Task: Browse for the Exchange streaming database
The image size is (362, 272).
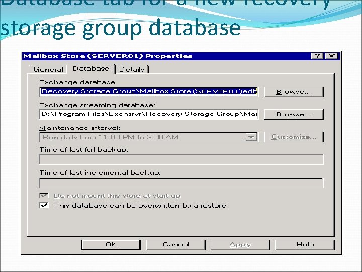Action: tap(294, 114)
